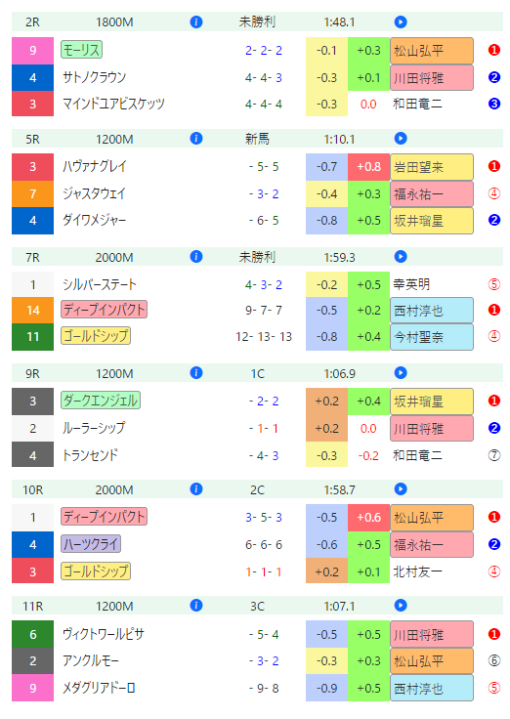Select the モーリス sire tag
The image size is (510, 719).
tap(82, 50)
